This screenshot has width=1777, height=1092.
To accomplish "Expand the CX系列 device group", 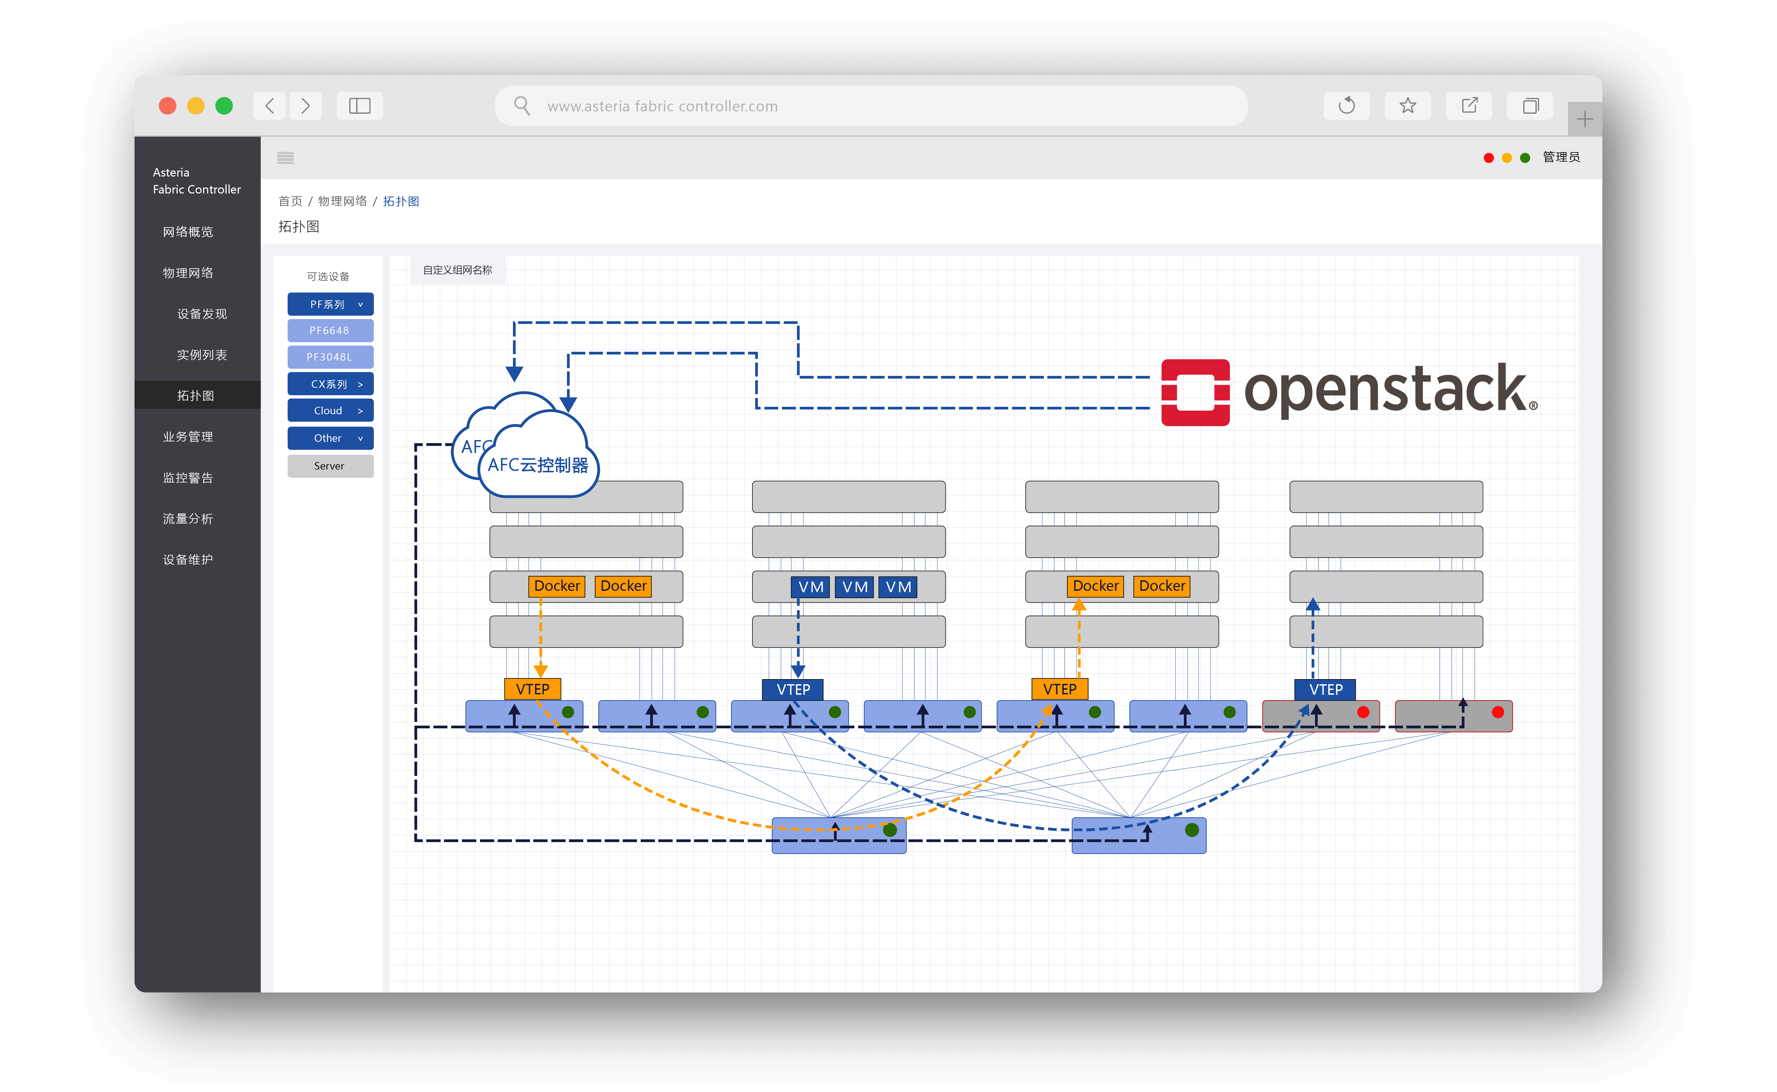I will 330,384.
